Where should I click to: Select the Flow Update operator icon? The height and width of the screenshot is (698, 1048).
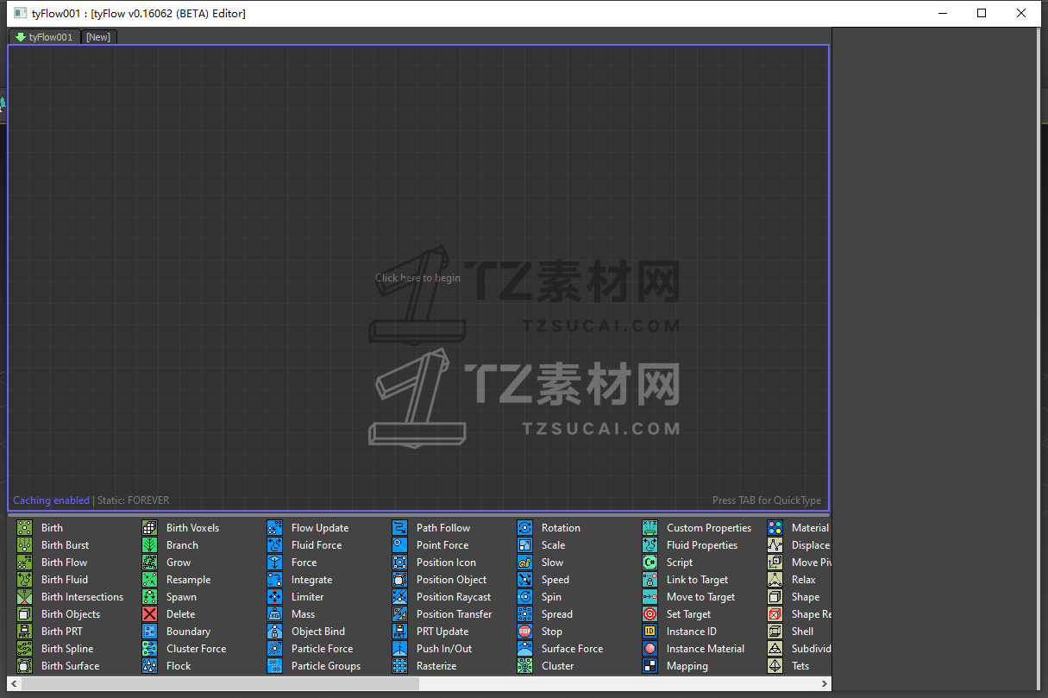click(274, 527)
